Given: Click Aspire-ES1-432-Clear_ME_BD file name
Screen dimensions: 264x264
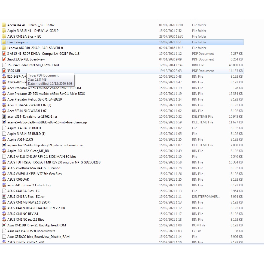Looking at the screenshot, I should pyautogui.click(x=28, y=151).
